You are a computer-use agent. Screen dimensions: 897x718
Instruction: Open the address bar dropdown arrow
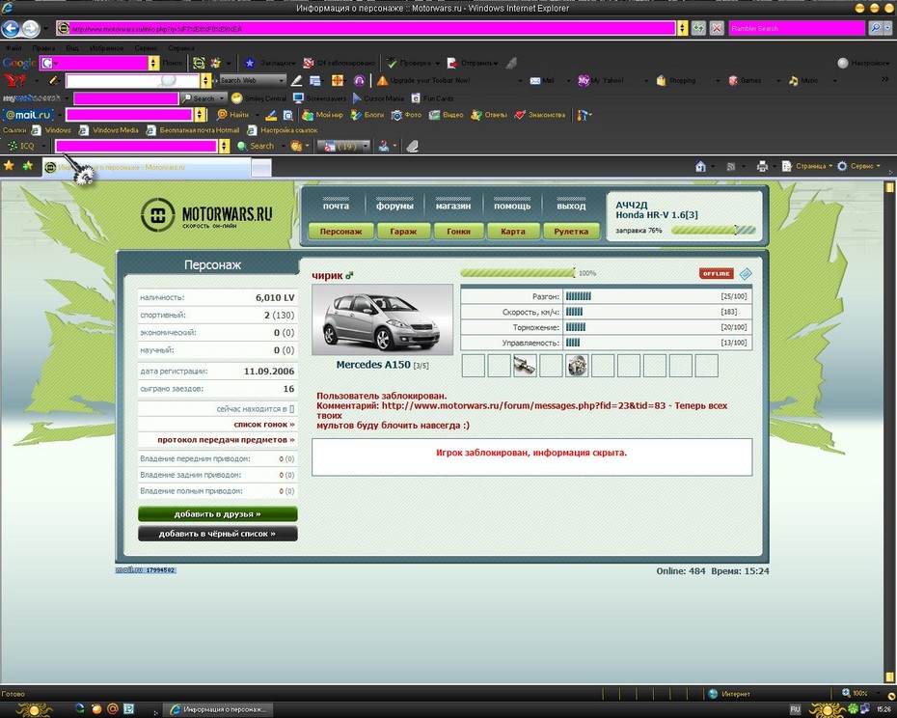682,28
